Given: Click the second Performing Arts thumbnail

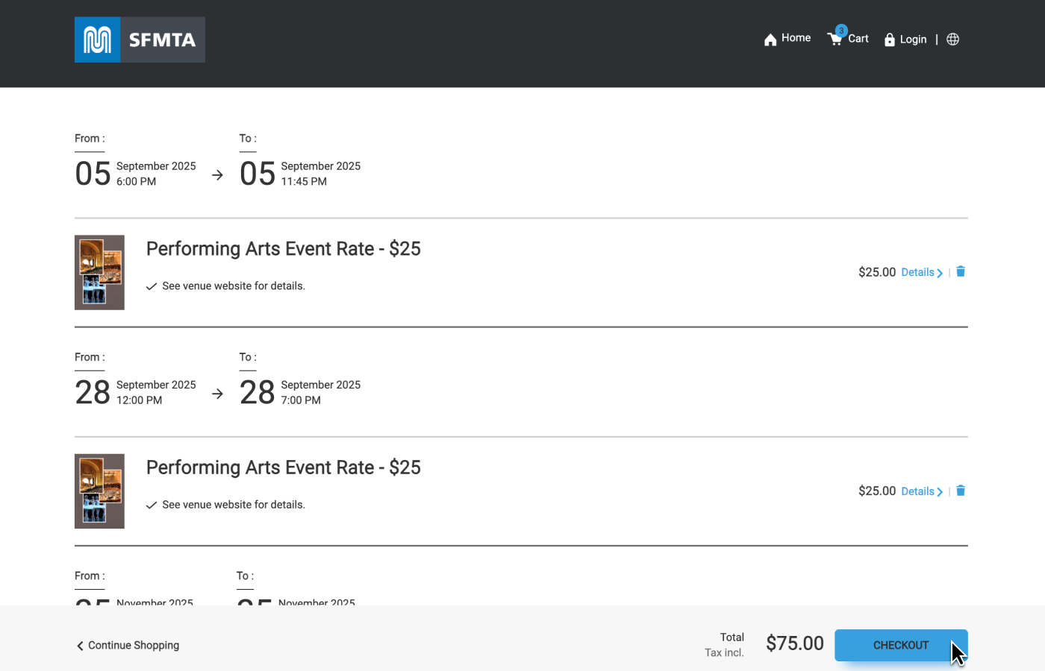Looking at the screenshot, I should click(x=99, y=491).
